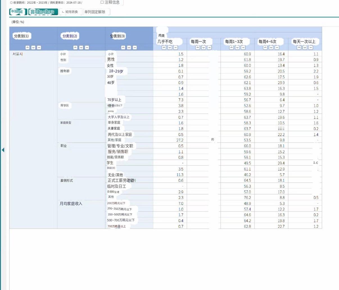Click the 70岁以上 row label
This screenshot has width=339, height=290.
point(114,100)
